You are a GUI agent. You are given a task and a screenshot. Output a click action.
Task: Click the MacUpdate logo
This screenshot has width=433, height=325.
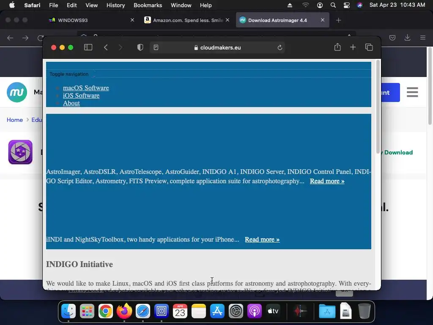tap(17, 92)
